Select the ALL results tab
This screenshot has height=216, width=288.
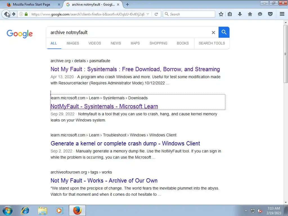[x=54, y=43]
